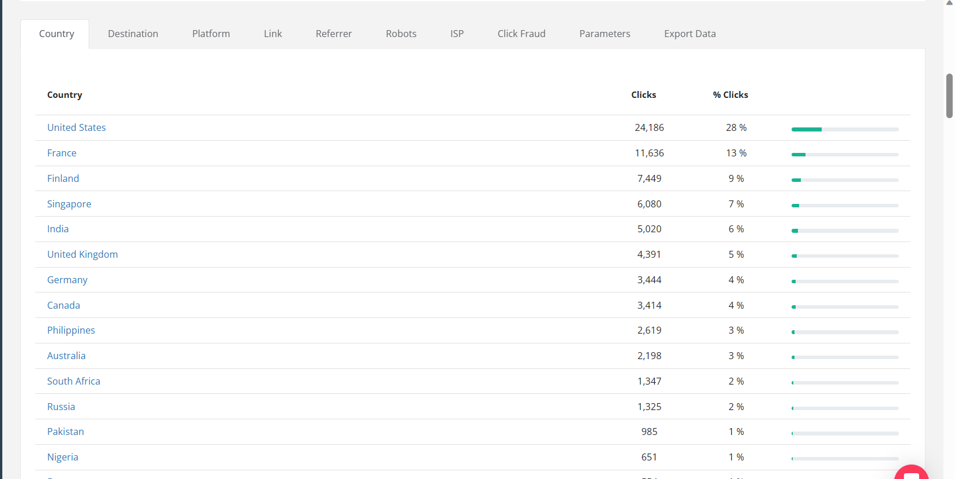
Task: Click the Finland link
Action: point(63,178)
